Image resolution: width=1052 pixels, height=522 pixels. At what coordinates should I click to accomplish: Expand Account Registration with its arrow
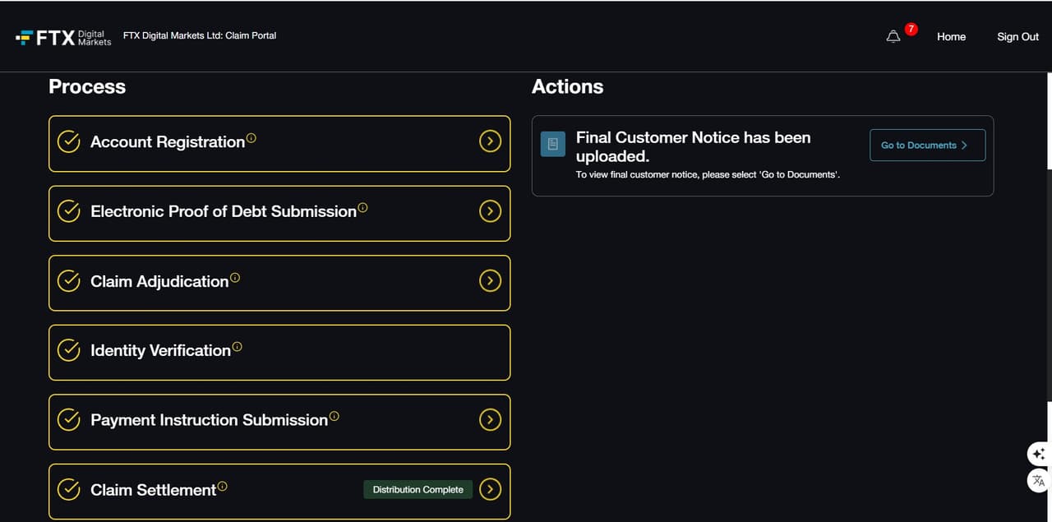coord(490,142)
